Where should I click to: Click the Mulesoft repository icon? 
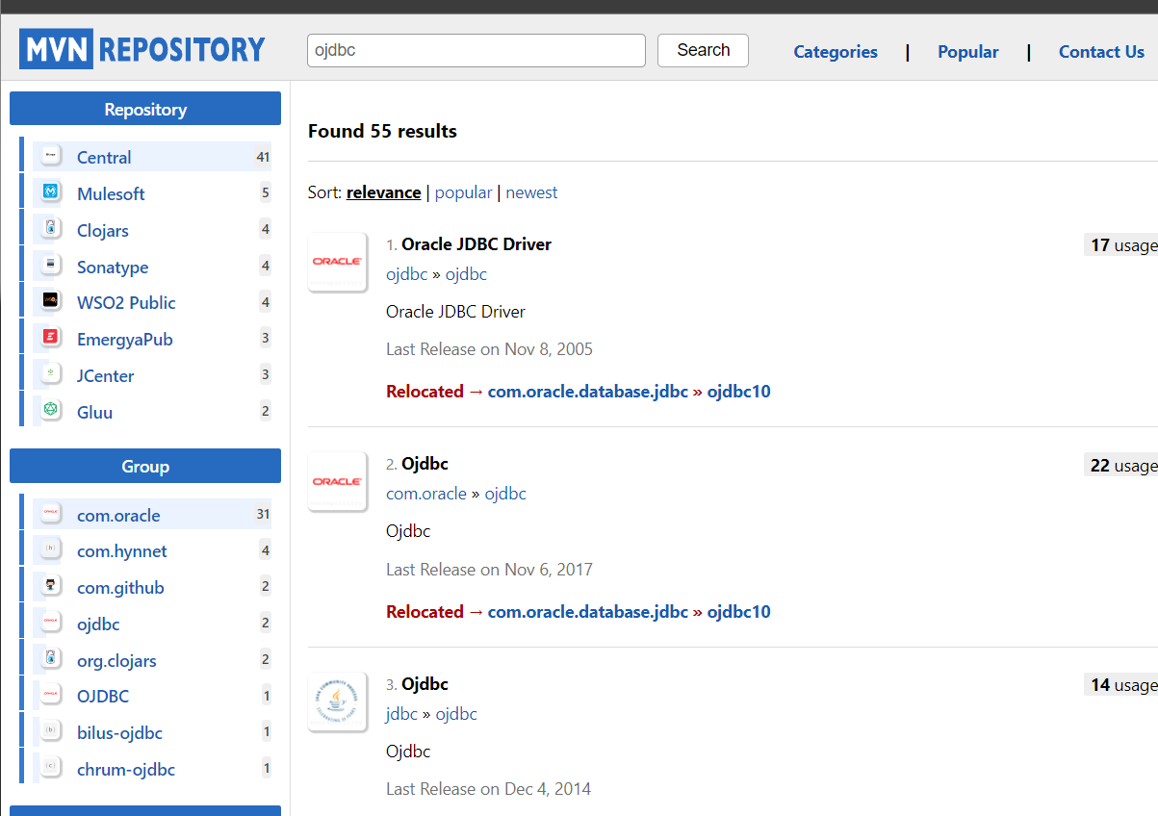pyautogui.click(x=51, y=192)
